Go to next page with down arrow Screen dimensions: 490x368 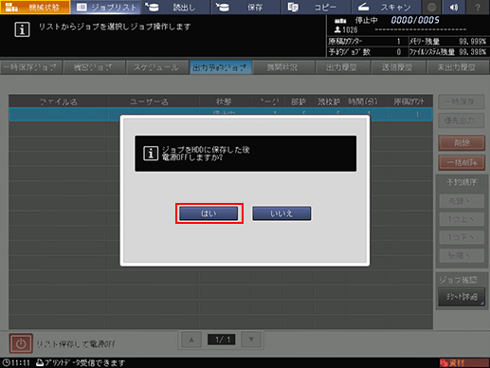click(251, 340)
